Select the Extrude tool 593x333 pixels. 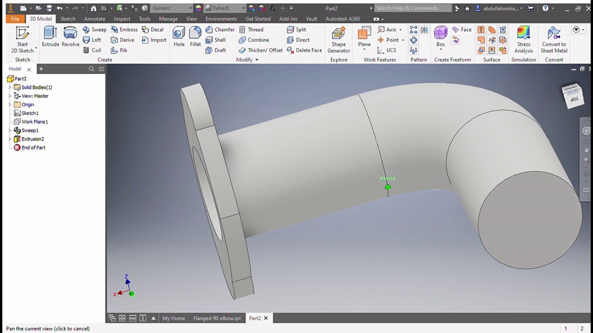coord(50,37)
